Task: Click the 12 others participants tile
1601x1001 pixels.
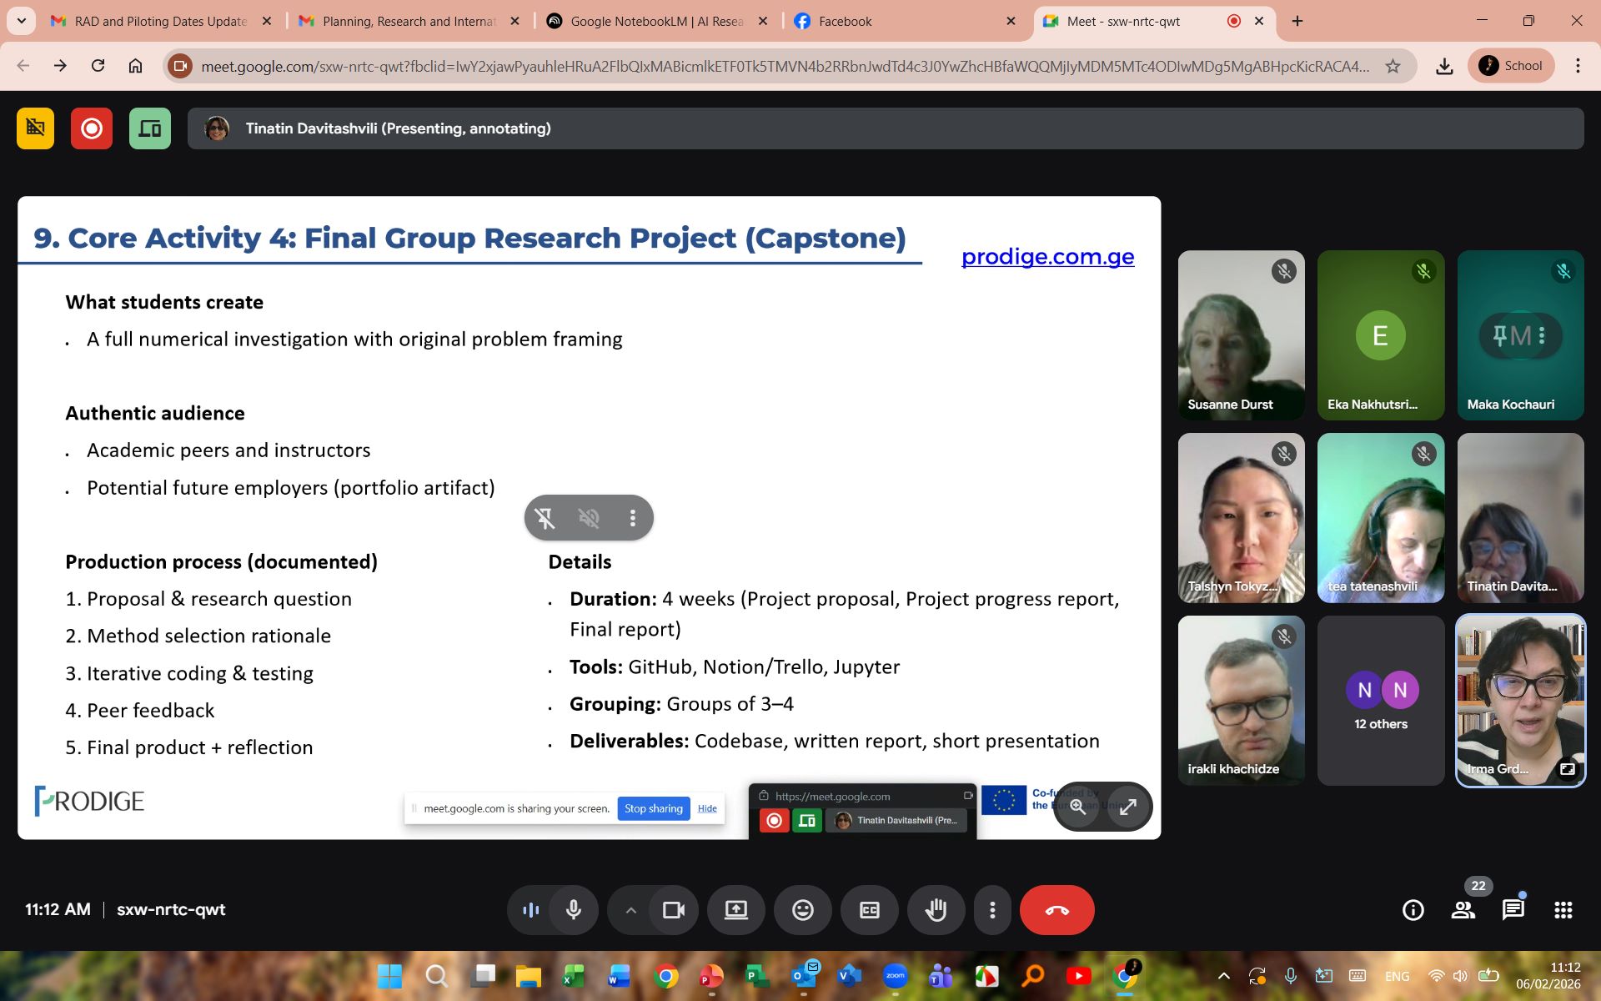Action: click(x=1380, y=701)
